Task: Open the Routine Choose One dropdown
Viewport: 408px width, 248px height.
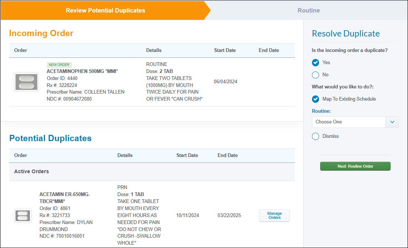Action: tap(355, 122)
